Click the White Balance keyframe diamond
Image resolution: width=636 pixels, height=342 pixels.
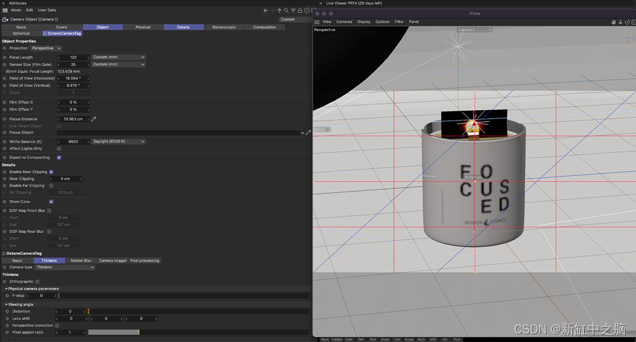click(x=5, y=142)
